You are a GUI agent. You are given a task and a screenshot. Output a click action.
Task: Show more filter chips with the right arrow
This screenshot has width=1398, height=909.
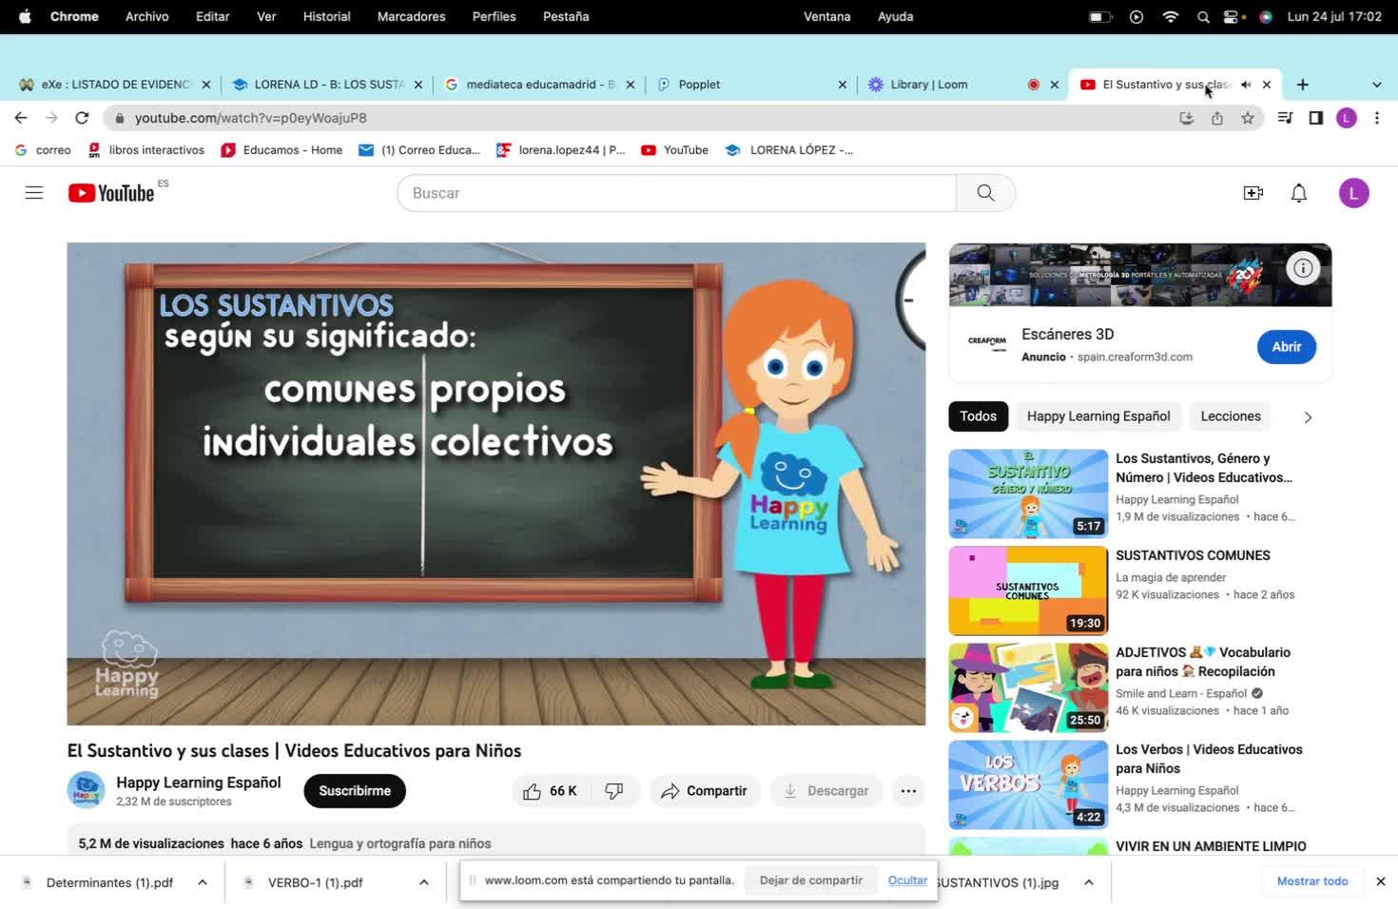coord(1308,417)
